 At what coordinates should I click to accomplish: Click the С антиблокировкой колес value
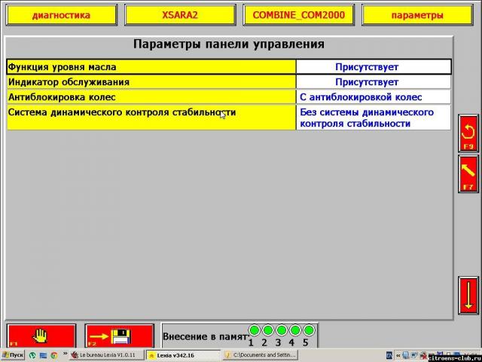(374, 97)
